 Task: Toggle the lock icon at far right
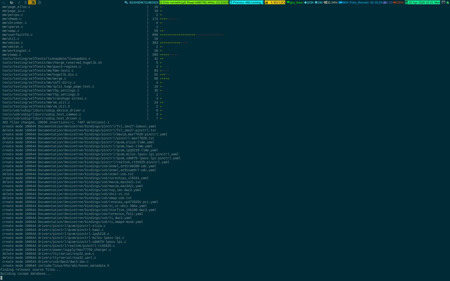click(447, 2)
